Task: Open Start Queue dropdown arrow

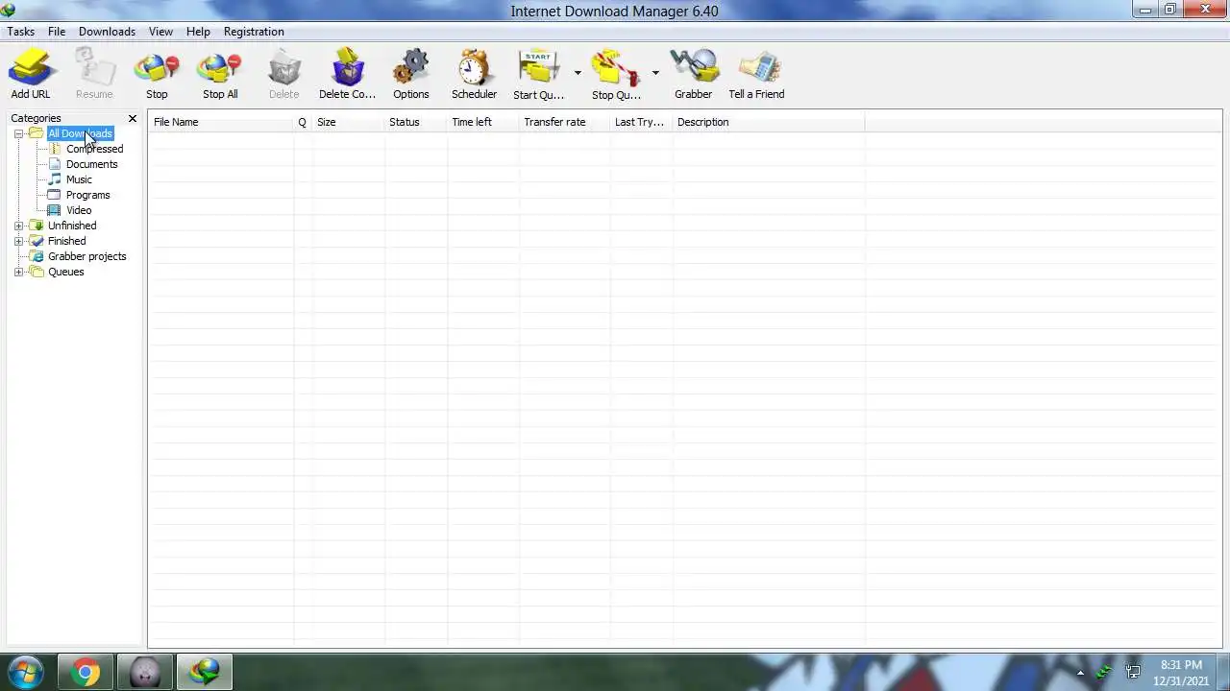Action: pos(578,73)
